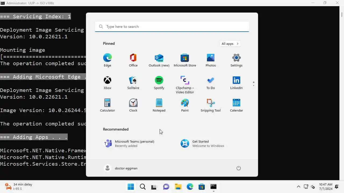Click the power button in the Start menu

tap(238, 168)
